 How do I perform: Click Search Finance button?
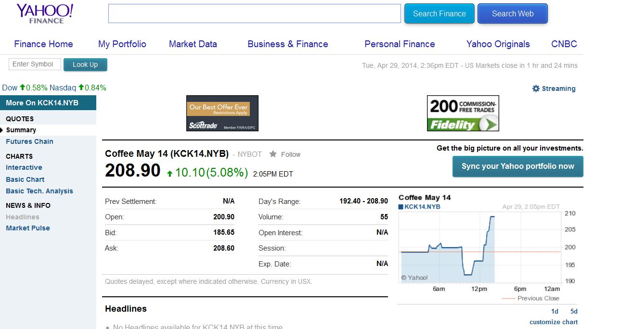(440, 13)
